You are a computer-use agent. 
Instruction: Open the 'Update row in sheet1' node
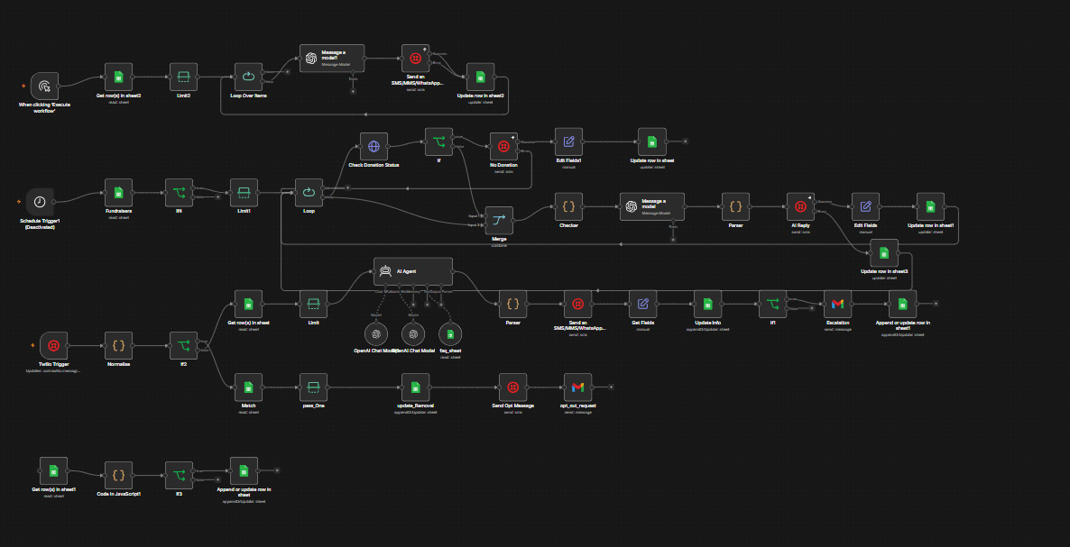point(930,206)
